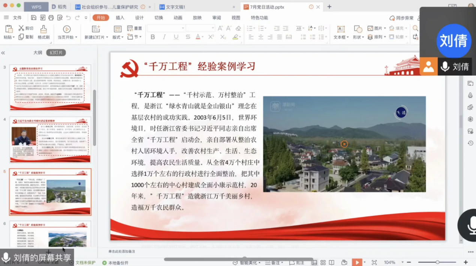Viewport: 476px width, 266px height.
Task: Toggle Underline formatting
Action: (x=176, y=37)
